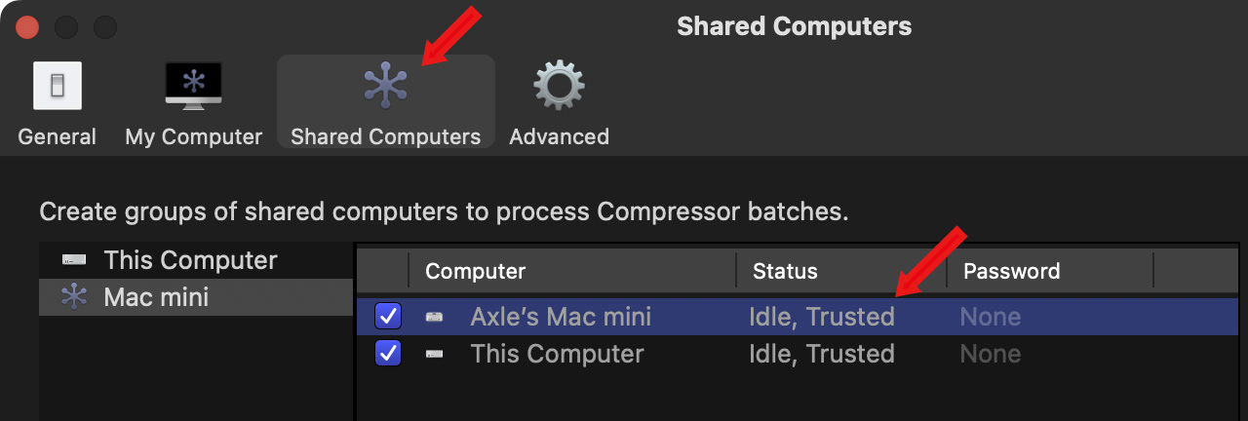Switch to the General tab label
The image size is (1248, 421).
(57, 136)
